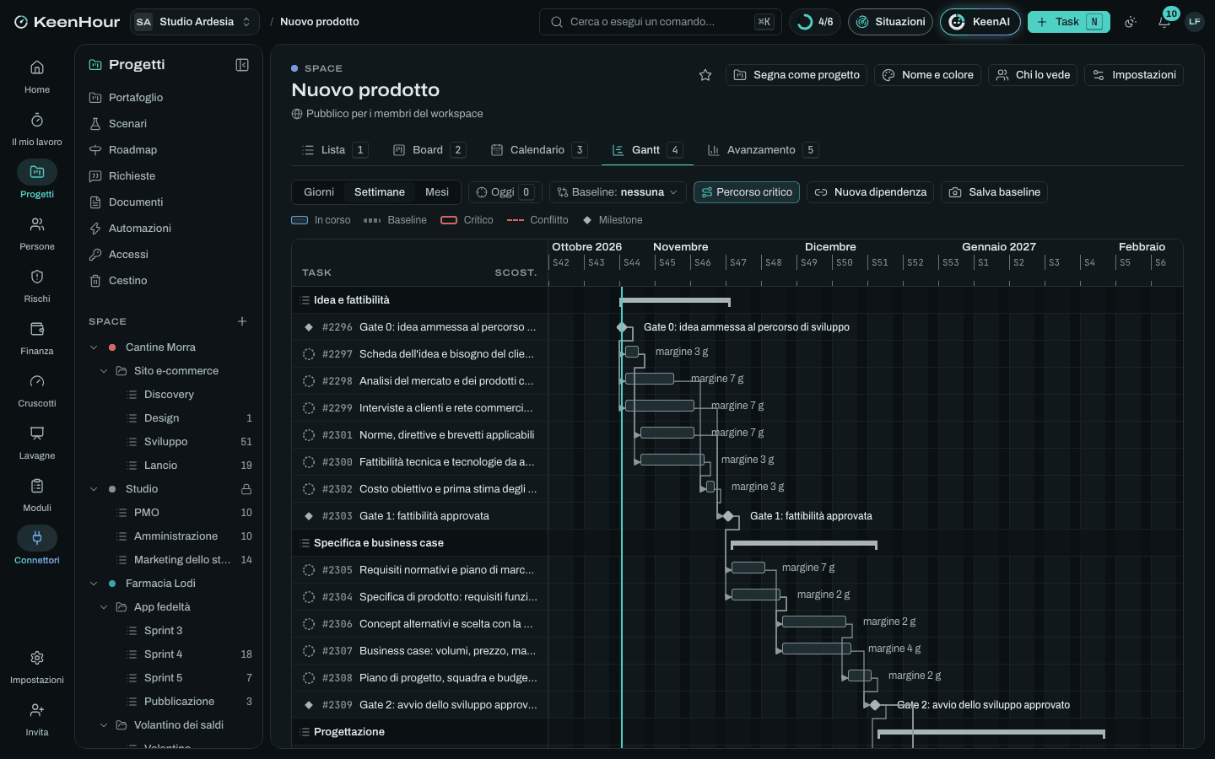Screen dimensions: 1215x759
Task: Toggle the theme moon icon
Action: click(x=1131, y=22)
